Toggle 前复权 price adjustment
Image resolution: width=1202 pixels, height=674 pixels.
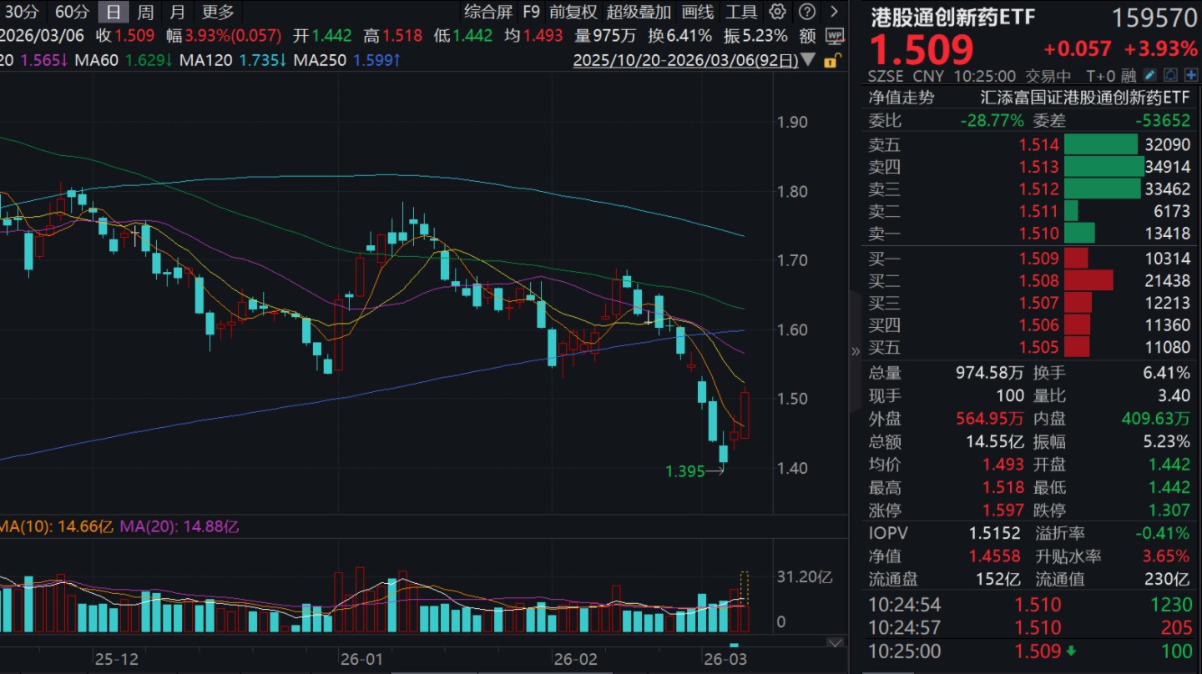point(573,12)
